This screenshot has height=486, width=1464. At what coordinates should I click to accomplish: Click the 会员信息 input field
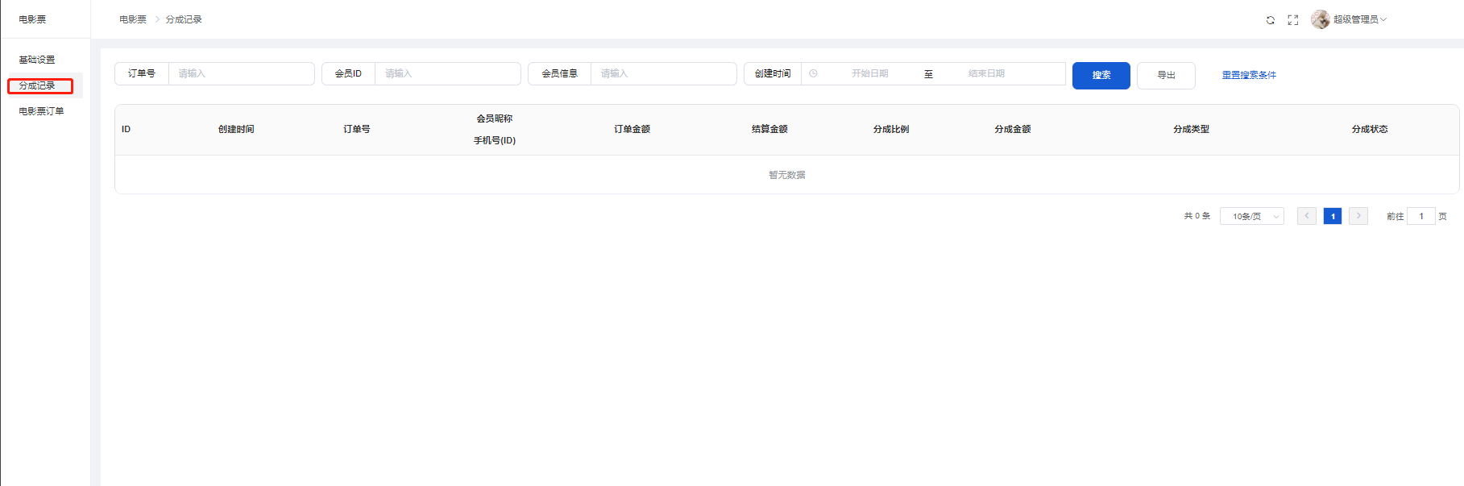[662, 73]
